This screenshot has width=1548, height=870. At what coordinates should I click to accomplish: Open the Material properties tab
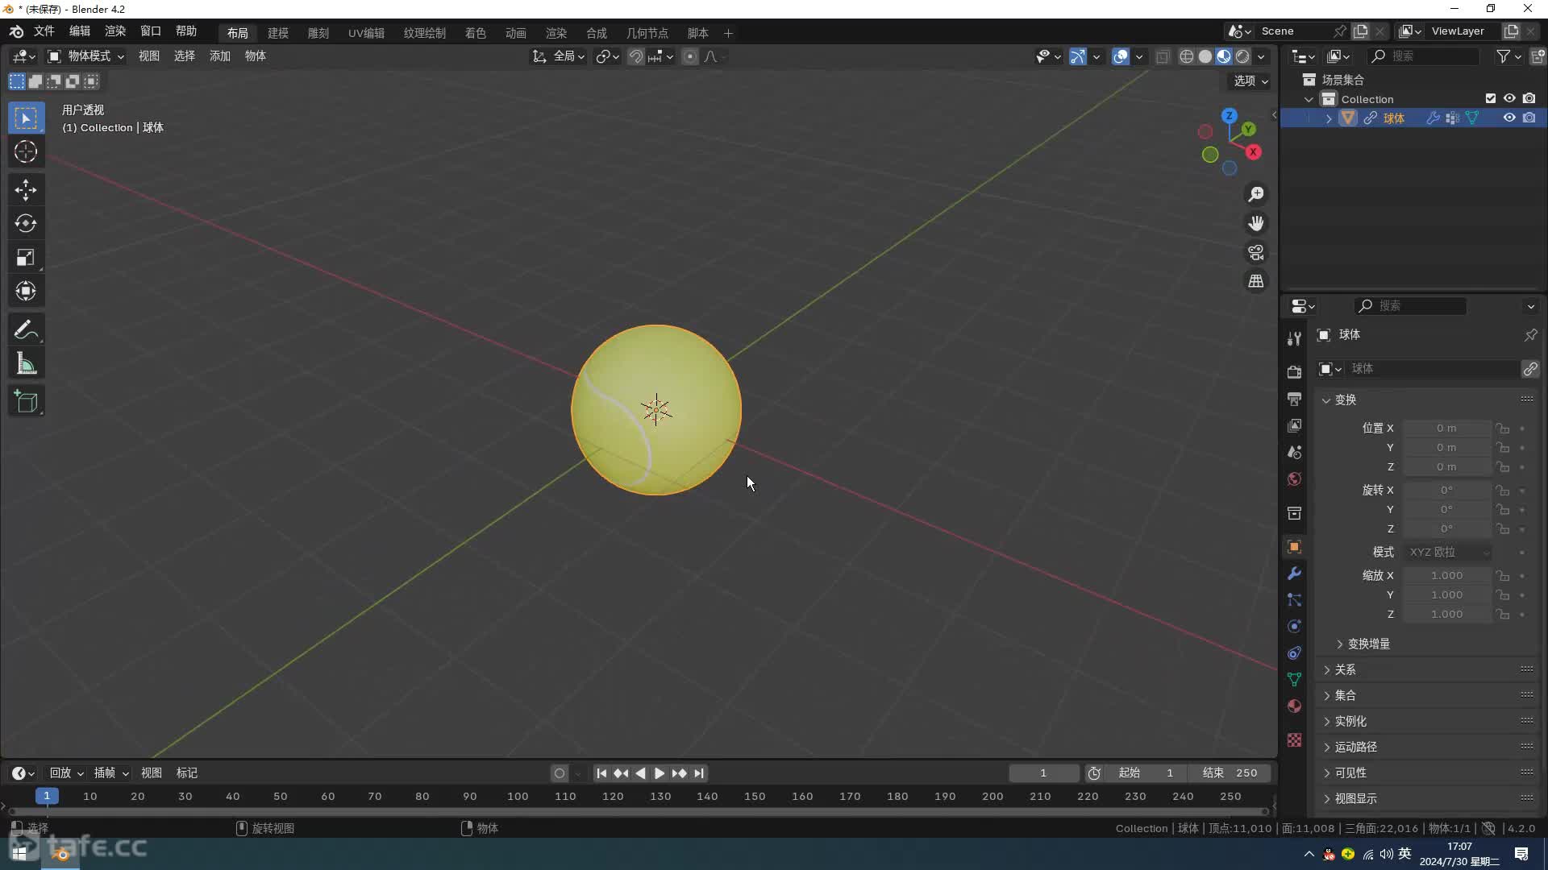(1294, 706)
